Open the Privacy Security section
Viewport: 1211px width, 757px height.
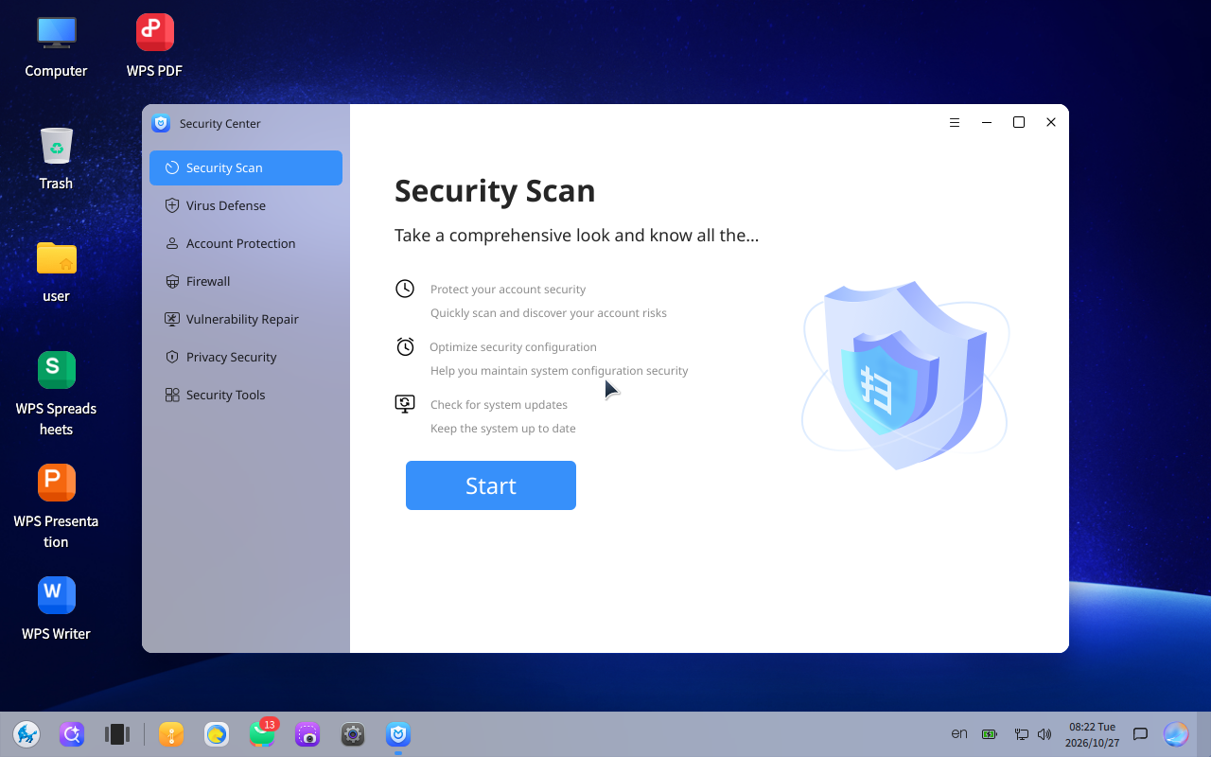click(x=246, y=357)
